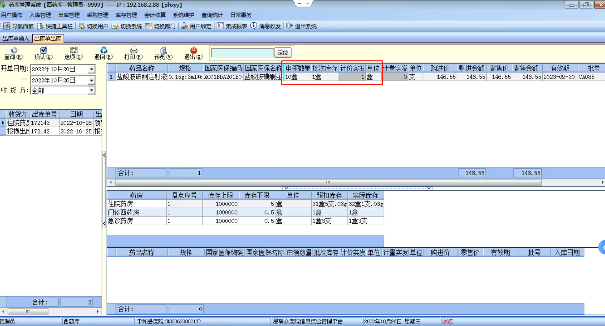Switch to the 出库单输入 tab
Viewport: 605px width, 326px height.
(16, 39)
